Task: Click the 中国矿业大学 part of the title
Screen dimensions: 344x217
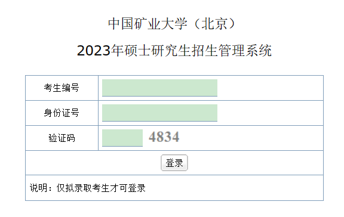Action: [148, 24]
